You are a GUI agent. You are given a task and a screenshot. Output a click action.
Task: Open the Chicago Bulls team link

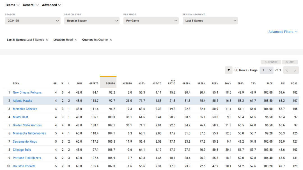pos(22,150)
